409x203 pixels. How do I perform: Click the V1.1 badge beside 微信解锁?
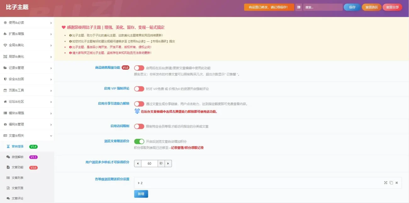[x=33, y=157]
